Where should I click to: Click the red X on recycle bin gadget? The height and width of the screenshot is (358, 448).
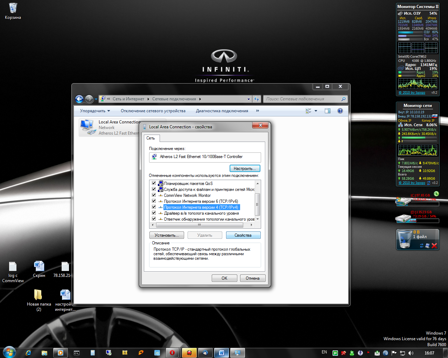pyautogui.click(x=434, y=246)
